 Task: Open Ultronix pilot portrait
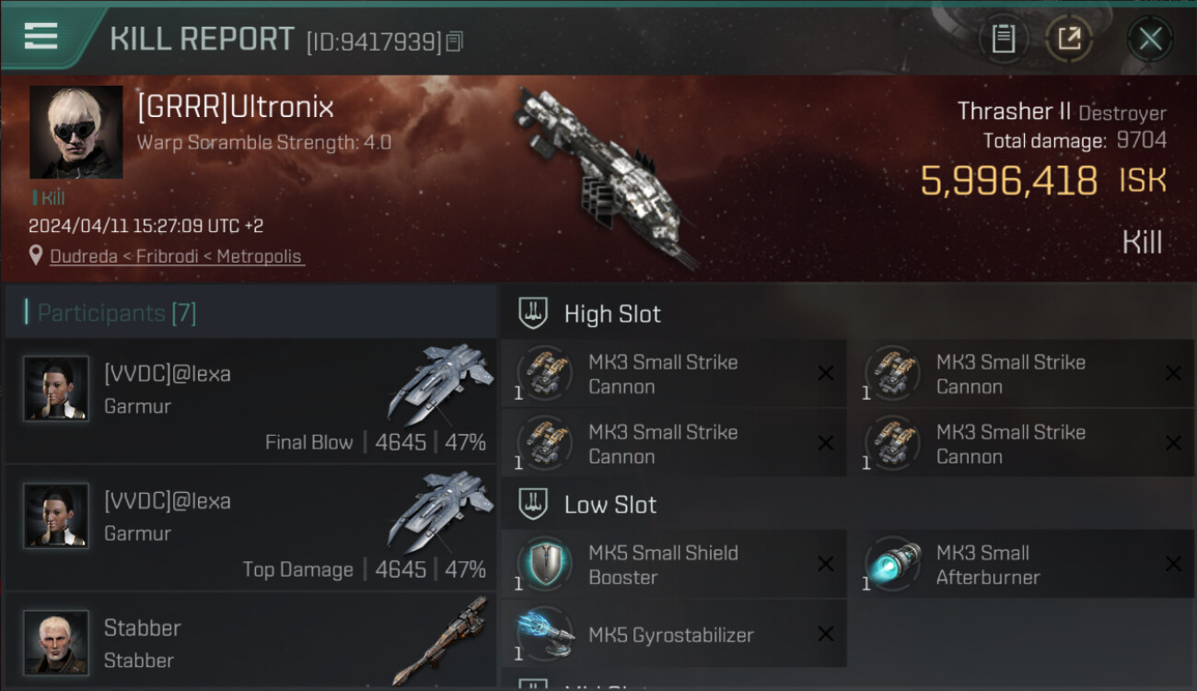76,132
